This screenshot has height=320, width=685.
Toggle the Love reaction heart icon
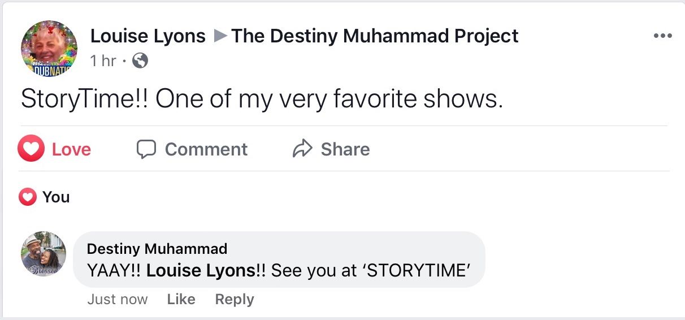[31, 149]
